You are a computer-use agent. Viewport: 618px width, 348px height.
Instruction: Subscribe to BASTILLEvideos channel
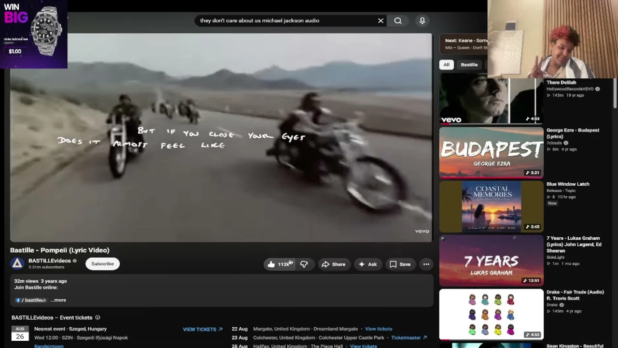click(102, 264)
